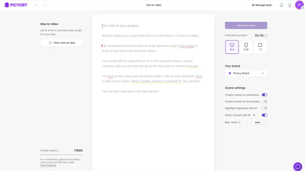This screenshot has width=305, height=171.
Task: Open the Share feedback link
Action: tap(48, 165)
